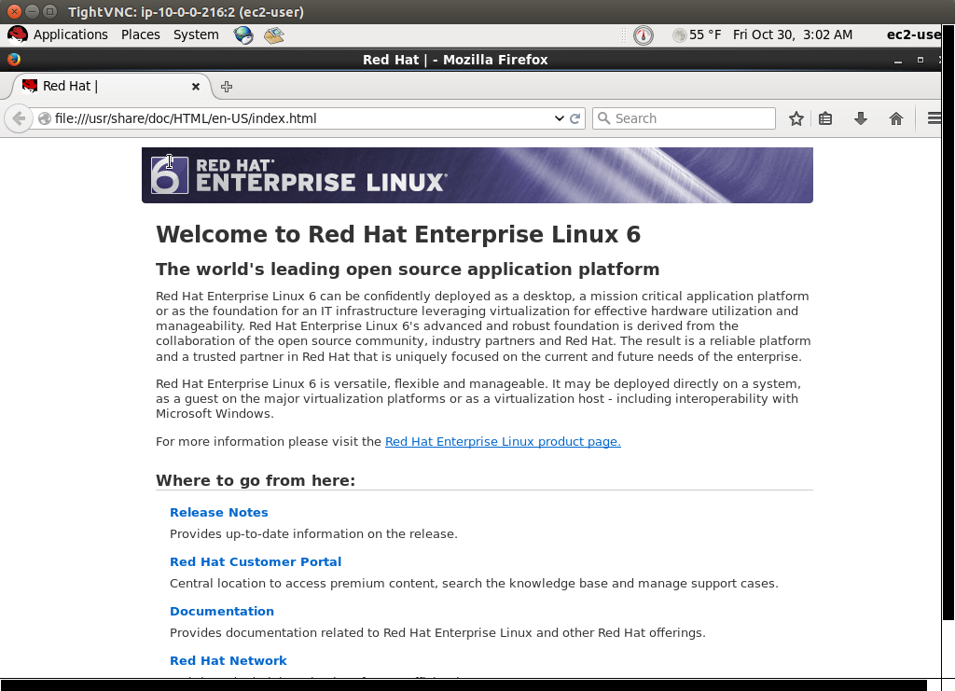Screen dimensions: 955x691
Task: Click inside the Search field
Action: point(692,118)
